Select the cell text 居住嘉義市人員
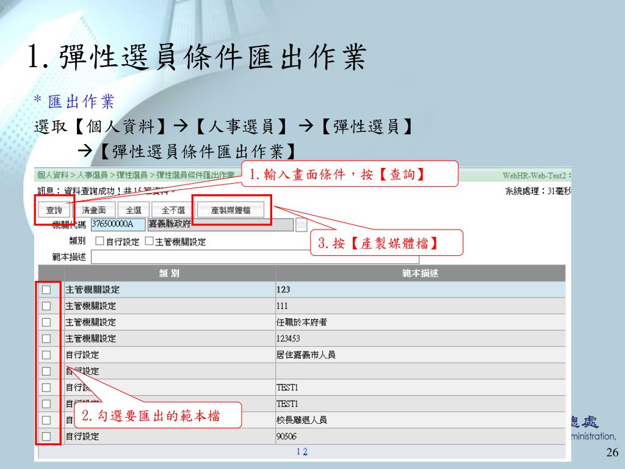 (x=306, y=355)
